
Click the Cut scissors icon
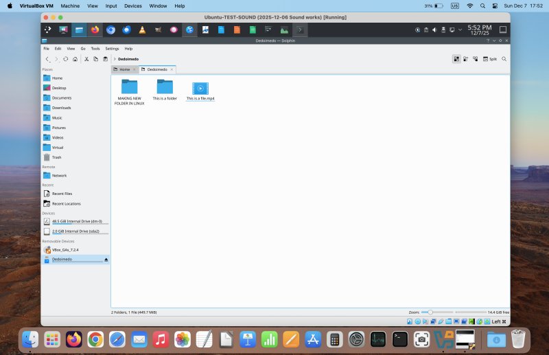click(x=86, y=59)
